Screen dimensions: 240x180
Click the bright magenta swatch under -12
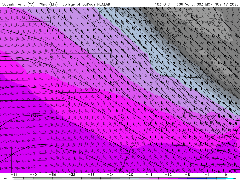click(x=163, y=178)
